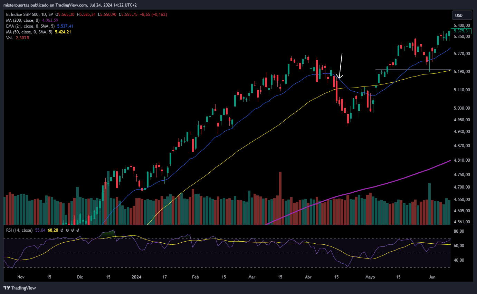
Task: Click the Jun label on the time axis
Action: click(432, 277)
